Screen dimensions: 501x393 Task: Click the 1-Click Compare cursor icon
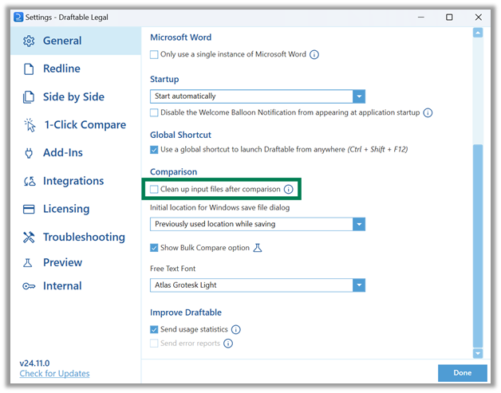click(30, 125)
